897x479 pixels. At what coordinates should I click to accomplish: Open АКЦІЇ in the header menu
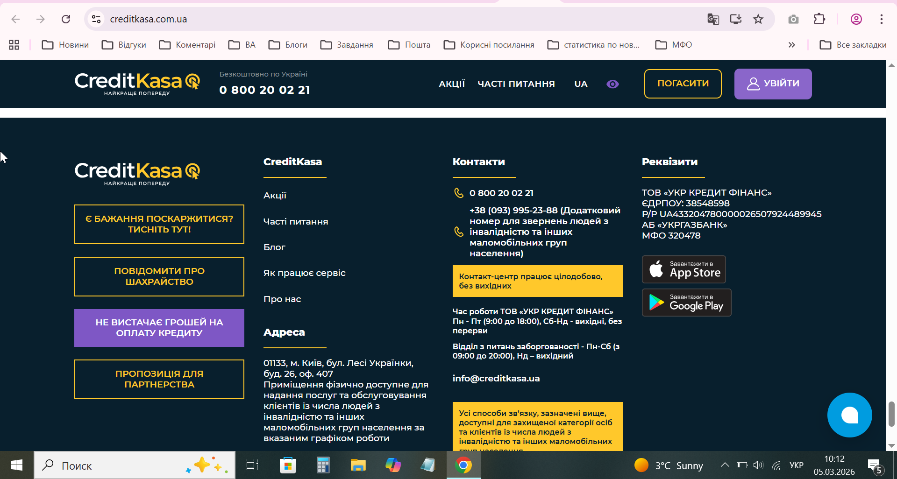coord(452,84)
